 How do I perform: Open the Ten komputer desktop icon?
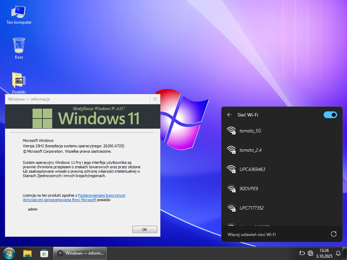19,14
